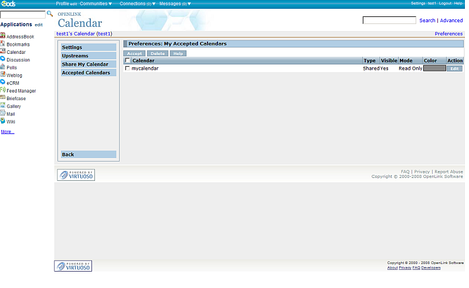Toggle the select-all checkbox in Calendar header
Viewport: 469px width, 288px height.
(x=128, y=60)
